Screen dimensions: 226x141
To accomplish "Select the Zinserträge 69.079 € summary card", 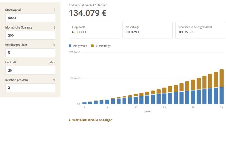I will (x=147, y=30).
